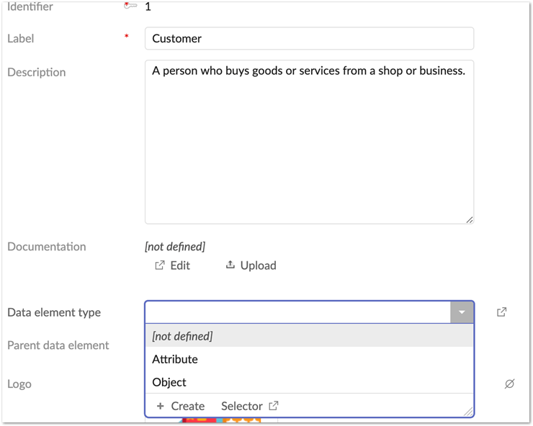533x426 pixels.
Task: Click the plus icon beside Create
Action: 161,406
